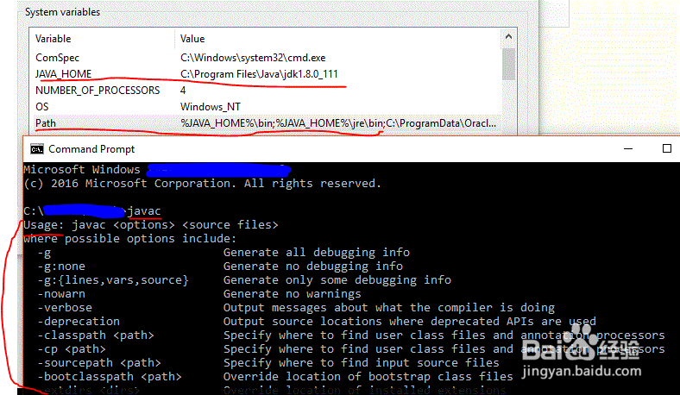Click the 'Usage: javac <options> <source files>' line
This screenshot has height=395, width=680.
tap(151, 225)
